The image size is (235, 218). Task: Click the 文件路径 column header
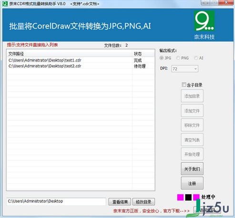70,54
